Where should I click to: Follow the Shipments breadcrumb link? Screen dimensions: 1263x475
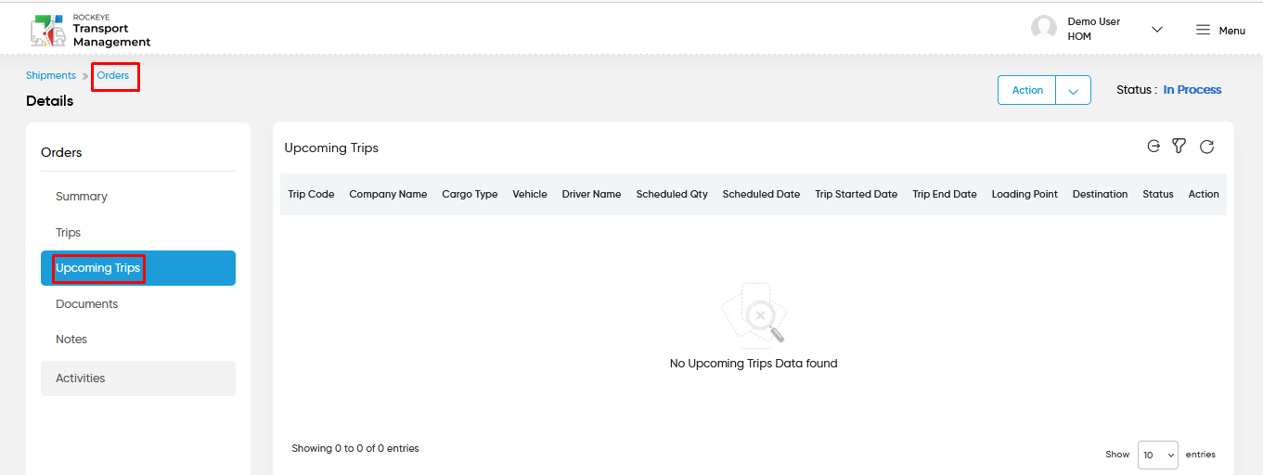51,76
